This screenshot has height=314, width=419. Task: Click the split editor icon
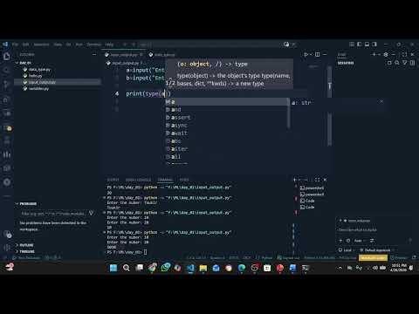(318, 54)
